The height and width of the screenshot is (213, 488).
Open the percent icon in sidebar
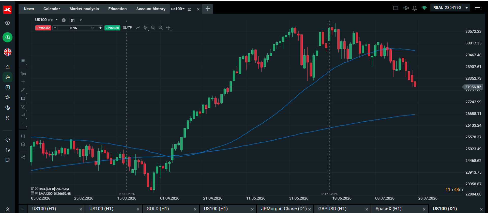click(x=8, y=118)
